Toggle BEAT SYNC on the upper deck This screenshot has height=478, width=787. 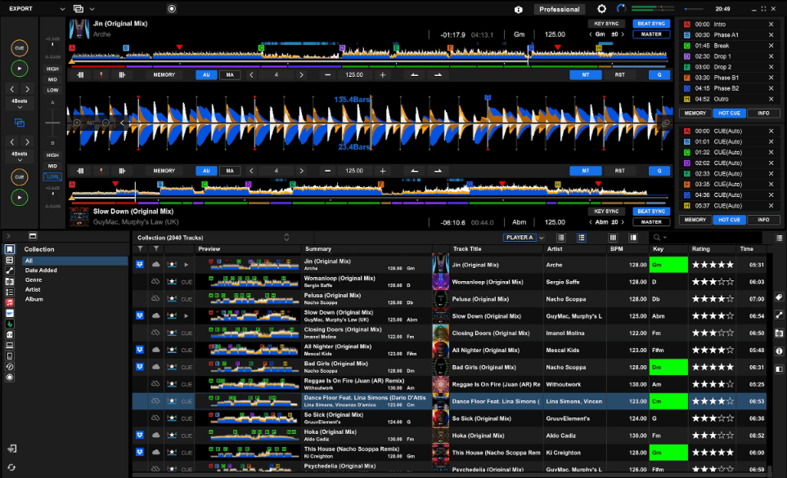(x=651, y=24)
